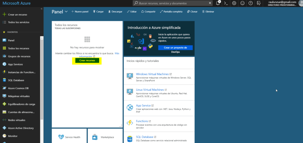Click the tile resize handle corner
Image resolution: width=303 pixels, height=143 pixels.
120,125
